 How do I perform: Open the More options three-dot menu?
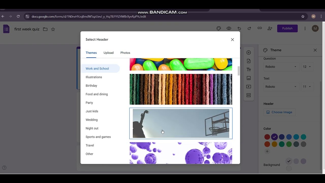305,28
